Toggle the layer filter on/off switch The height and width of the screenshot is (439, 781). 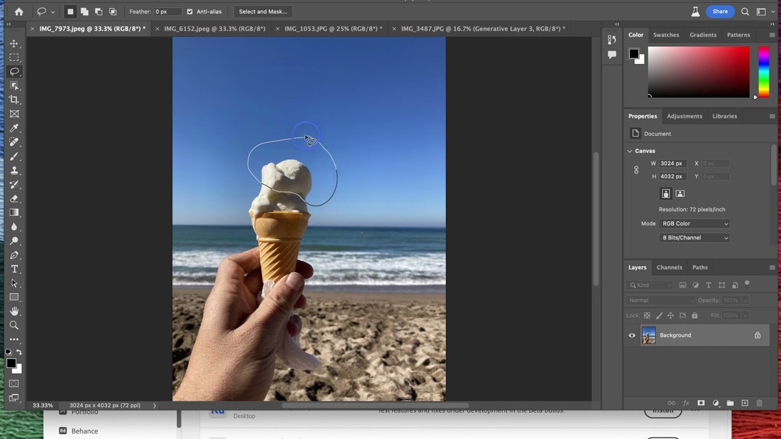[747, 284]
